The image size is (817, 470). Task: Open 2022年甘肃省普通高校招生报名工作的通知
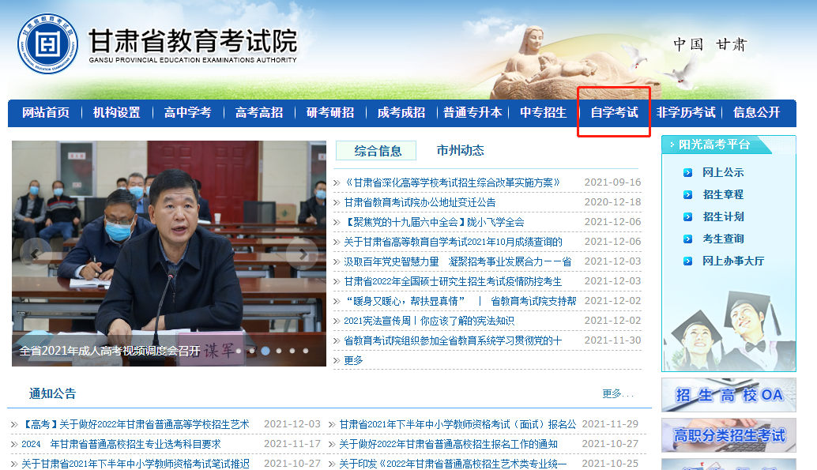tap(449, 445)
